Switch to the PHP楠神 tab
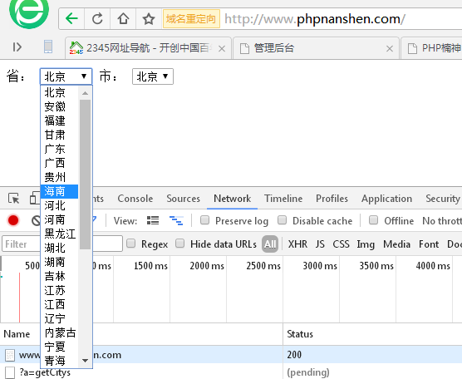The height and width of the screenshot is (379, 462). coord(431,47)
